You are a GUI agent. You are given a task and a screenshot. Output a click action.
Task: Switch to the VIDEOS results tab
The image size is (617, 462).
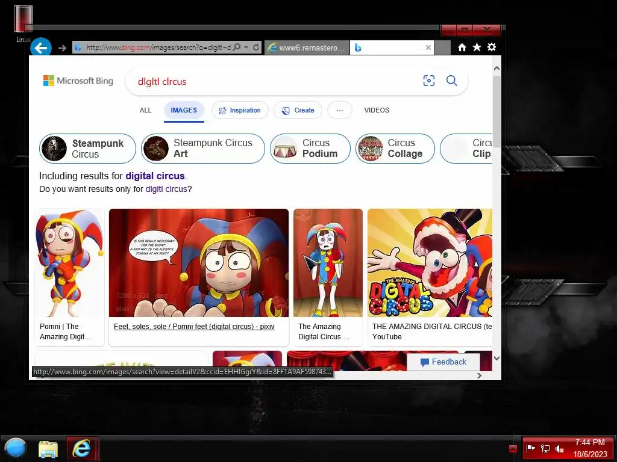pyautogui.click(x=377, y=111)
